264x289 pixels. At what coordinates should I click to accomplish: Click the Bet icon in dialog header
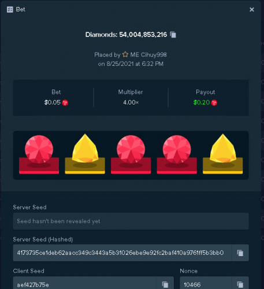[10, 9]
